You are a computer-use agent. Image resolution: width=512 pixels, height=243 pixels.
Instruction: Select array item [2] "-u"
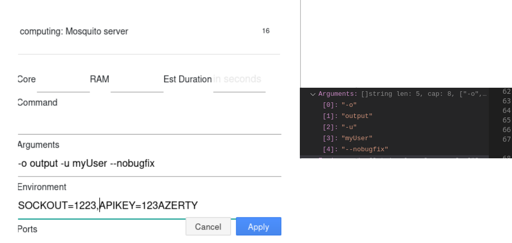point(339,127)
